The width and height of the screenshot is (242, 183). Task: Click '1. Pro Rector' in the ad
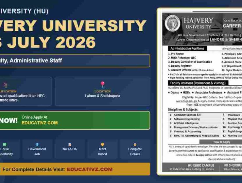pyautogui.click(x=176, y=54)
